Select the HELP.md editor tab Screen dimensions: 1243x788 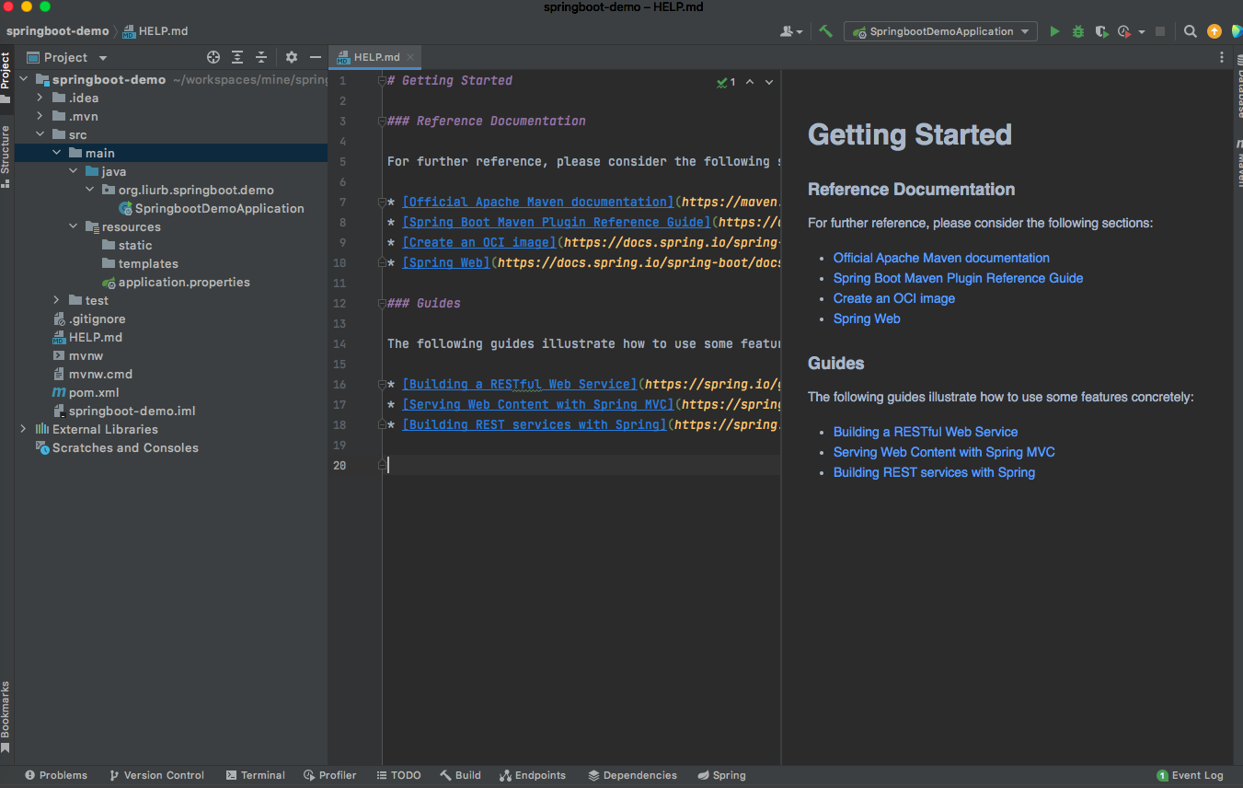(375, 57)
